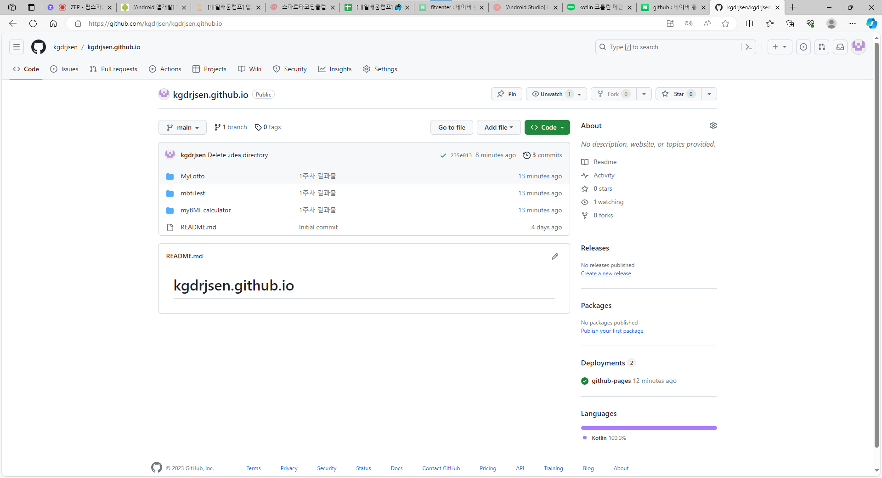Open the Security tab

(x=290, y=69)
